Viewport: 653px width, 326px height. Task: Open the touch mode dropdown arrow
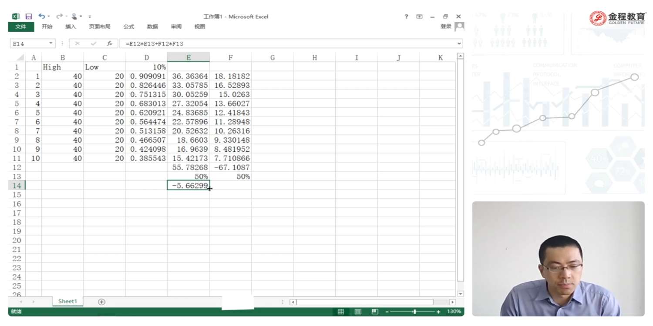pos(81,17)
